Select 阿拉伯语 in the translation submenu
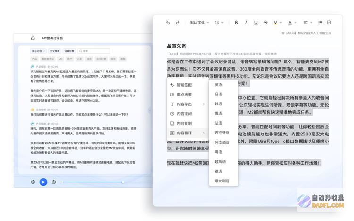 tap(222, 142)
